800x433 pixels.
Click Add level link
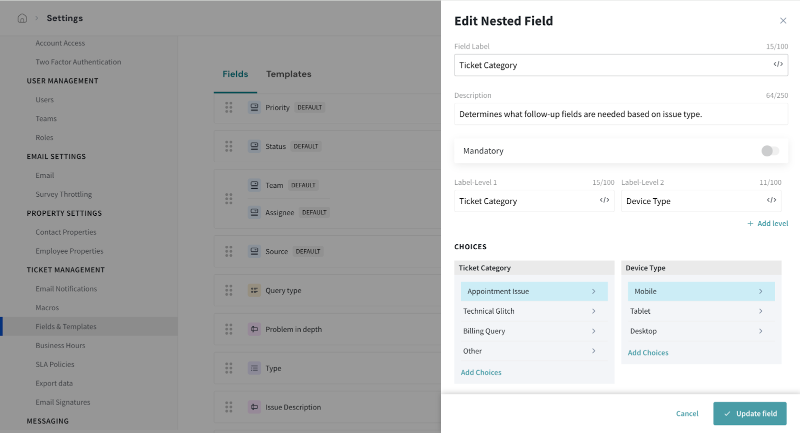click(767, 224)
